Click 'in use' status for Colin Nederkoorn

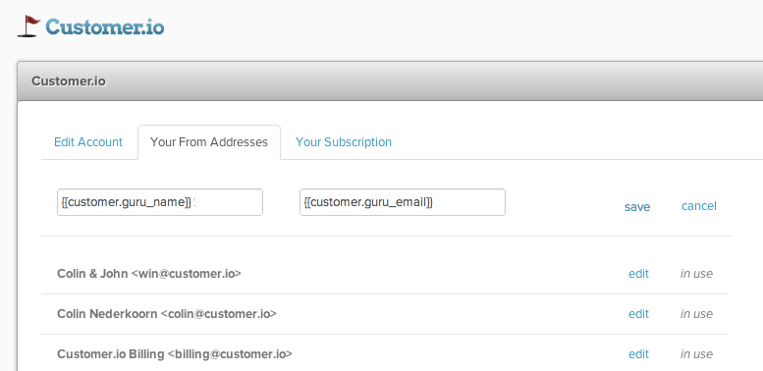(696, 314)
